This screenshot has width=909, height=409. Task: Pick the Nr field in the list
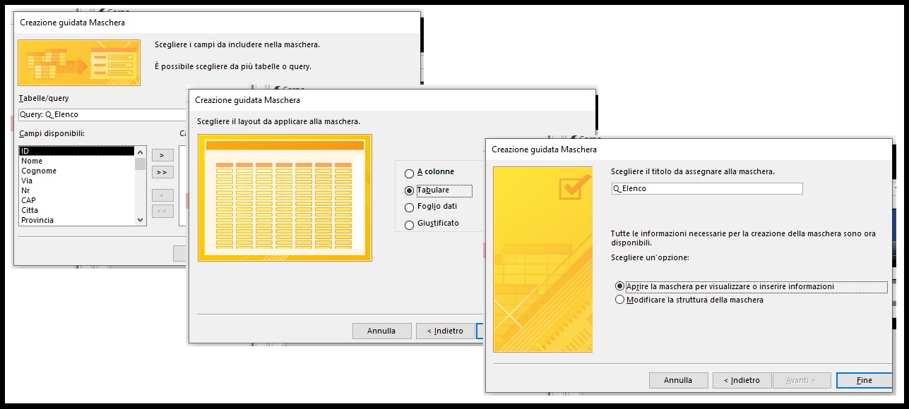[x=76, y=190]
